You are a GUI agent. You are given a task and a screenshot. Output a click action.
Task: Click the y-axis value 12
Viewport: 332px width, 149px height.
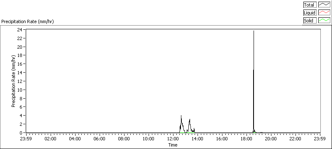(x=20, y=81)
